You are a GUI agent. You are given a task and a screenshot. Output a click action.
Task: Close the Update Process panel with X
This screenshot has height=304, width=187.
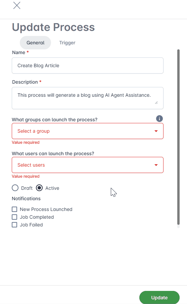click(17, 5)
